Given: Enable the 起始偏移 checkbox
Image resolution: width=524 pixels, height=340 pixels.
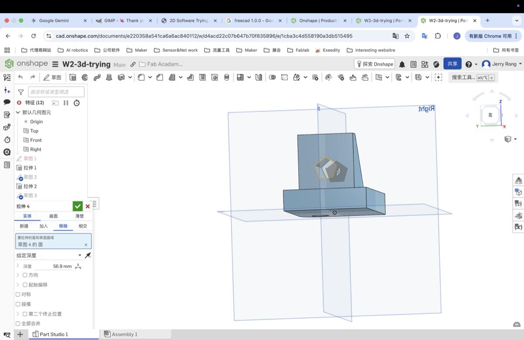Looking at the screenshot, I should (x=25, y=285).
